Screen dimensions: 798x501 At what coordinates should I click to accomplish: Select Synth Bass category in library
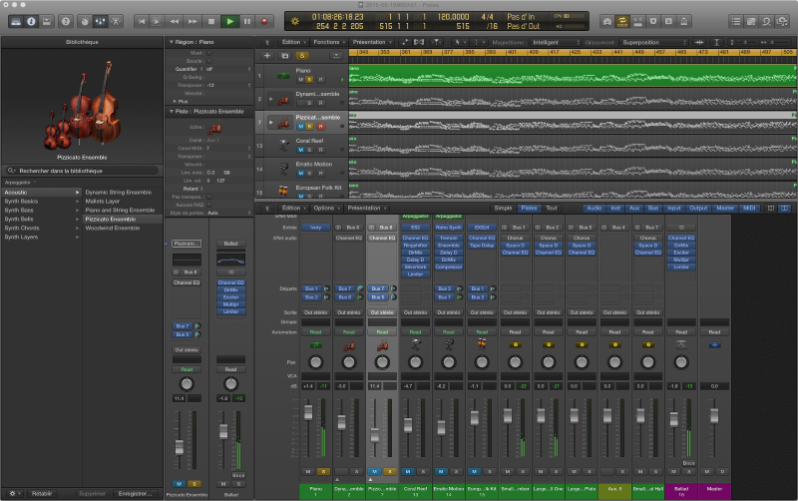click(x=19, y=210)
